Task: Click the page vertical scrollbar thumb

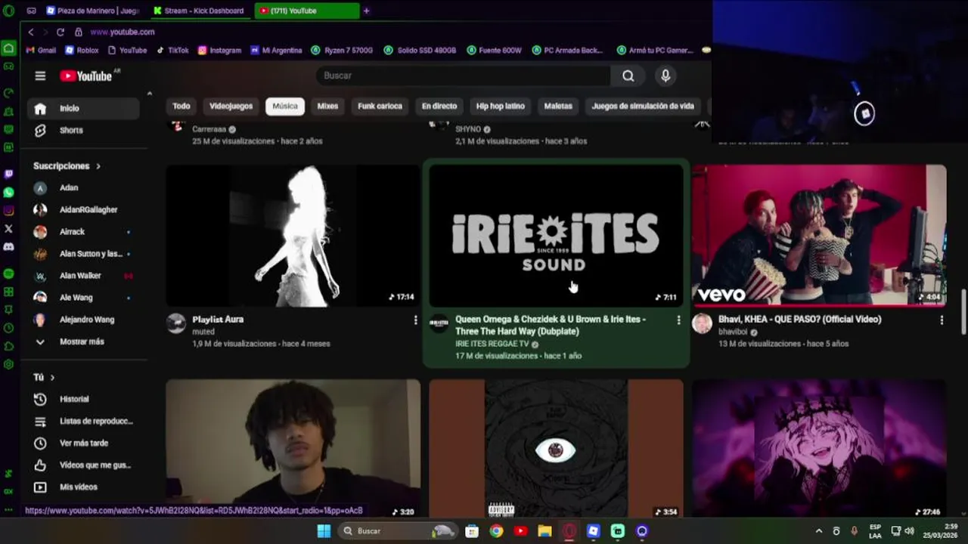Action: 963,311
